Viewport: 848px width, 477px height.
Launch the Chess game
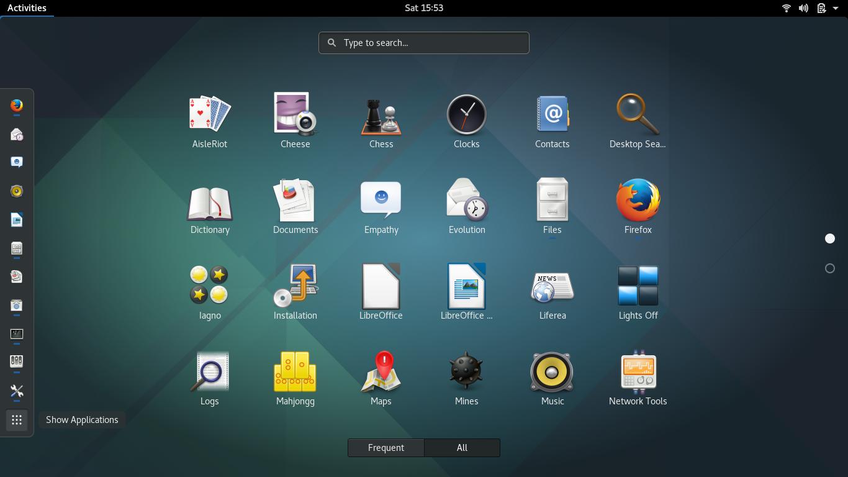(x=381, y=120)
